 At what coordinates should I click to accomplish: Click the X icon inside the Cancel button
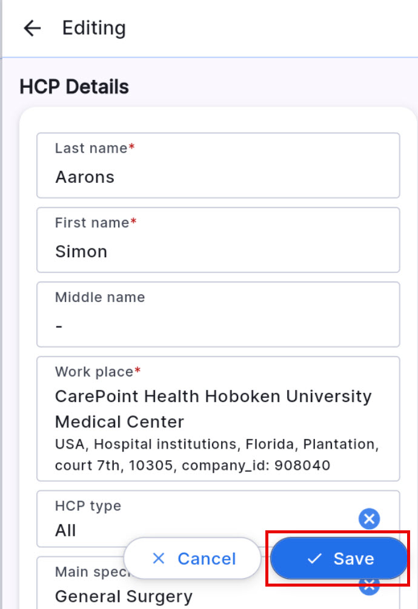click(x=158, y=558)
